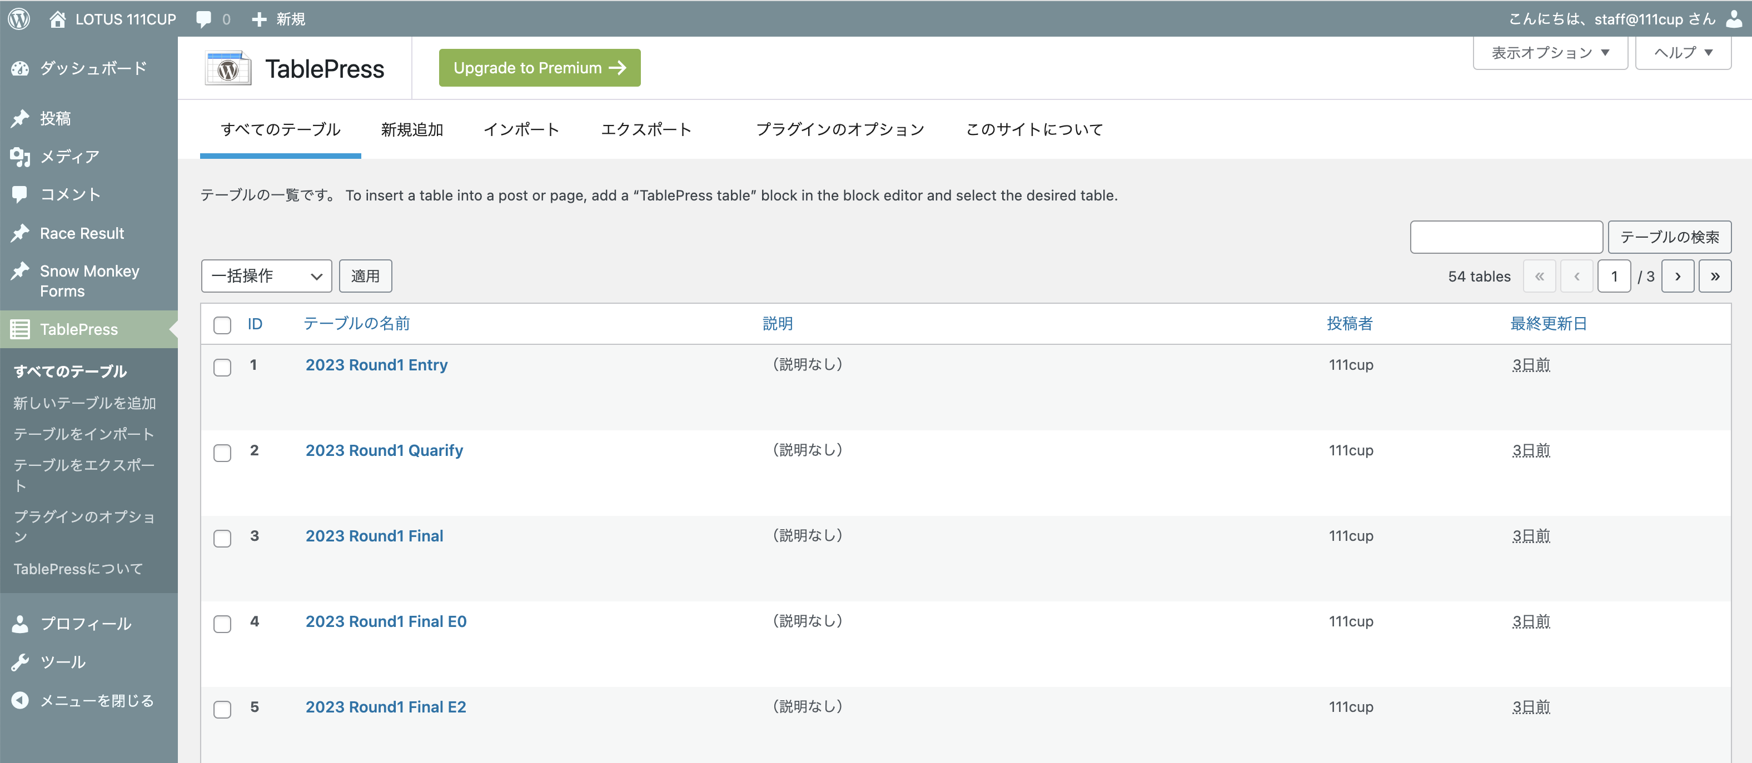Click 111cup author in Round1 Quarify row
Image resolution: width=1752 pixels, height=763 pixels.
(x=1351, y=450)
